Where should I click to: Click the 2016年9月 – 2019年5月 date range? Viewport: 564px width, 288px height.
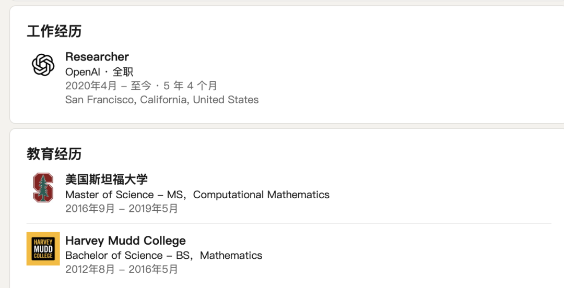pyautogui.click(x=122, y=209)
